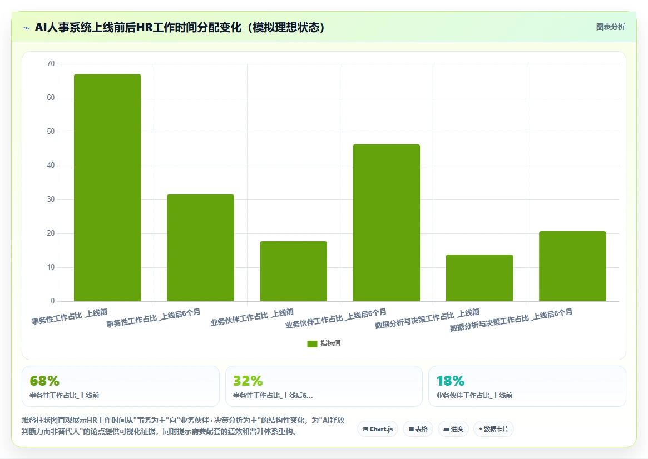The image size is (648, 459).
Task: Click the 事务性工作占比_上线前 bar
Action: click(107, 188)
